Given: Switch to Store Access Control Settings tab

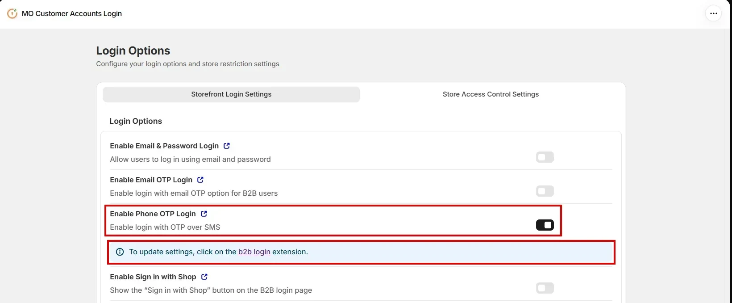Looking at the screenshot, I should (491, 94).
